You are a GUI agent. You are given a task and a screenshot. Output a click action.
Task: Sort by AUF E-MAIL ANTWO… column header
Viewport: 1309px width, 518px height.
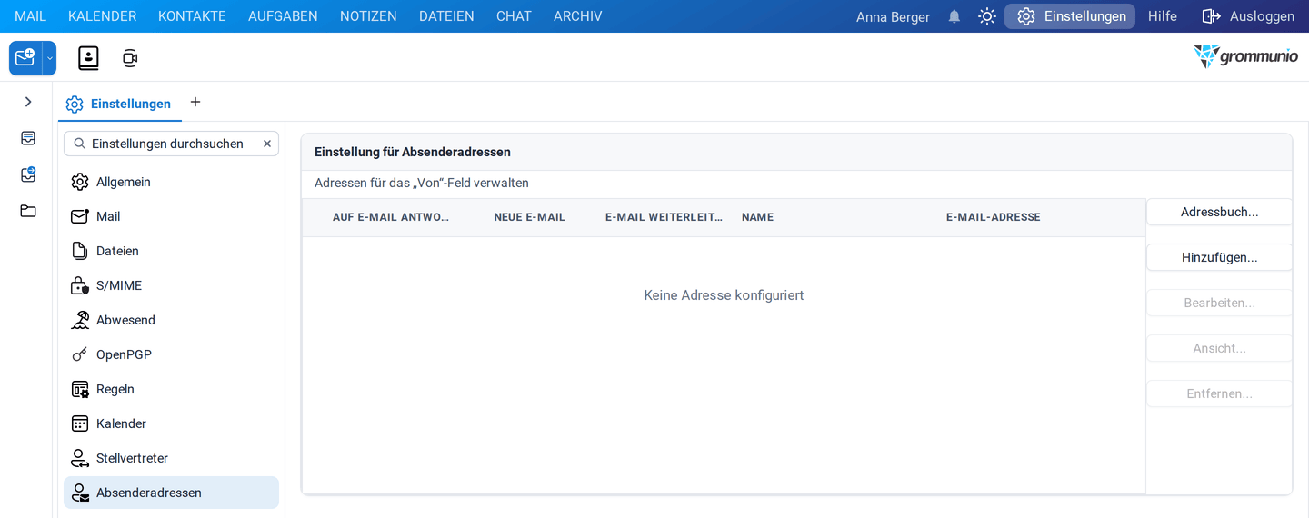391,217
